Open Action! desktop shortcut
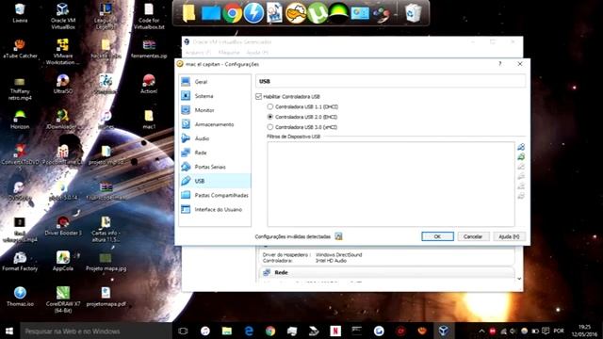The width and height of the screenshot is (603, 339). (x=149, y=84)
